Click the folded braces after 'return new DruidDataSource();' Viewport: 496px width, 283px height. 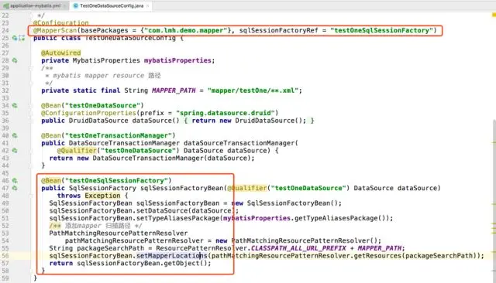(x=312, y=121)
